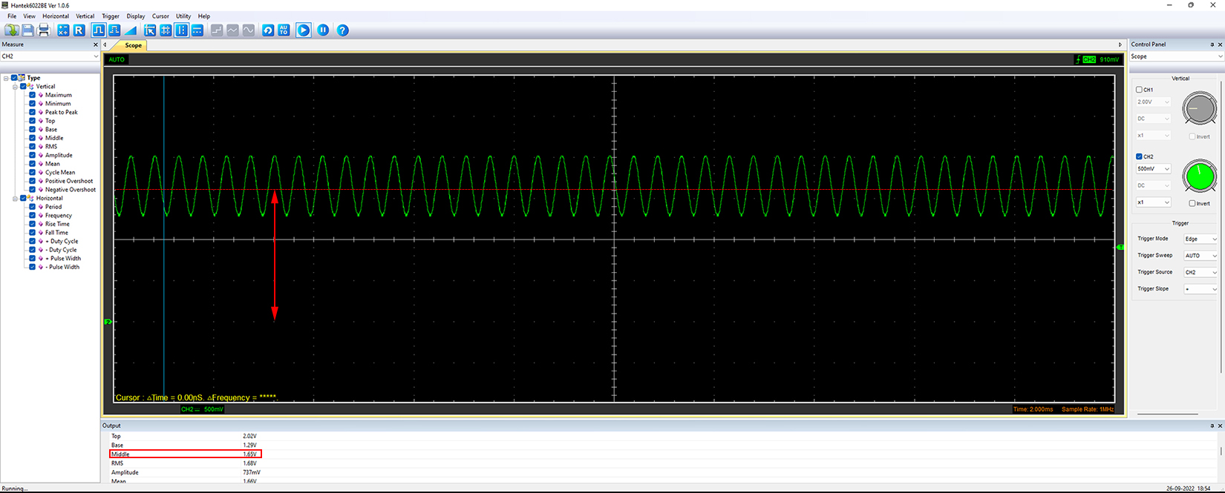Enable the CH1 channel checkbox
This screenshot has width=1225, height=493.
[x=1140, y=90]
